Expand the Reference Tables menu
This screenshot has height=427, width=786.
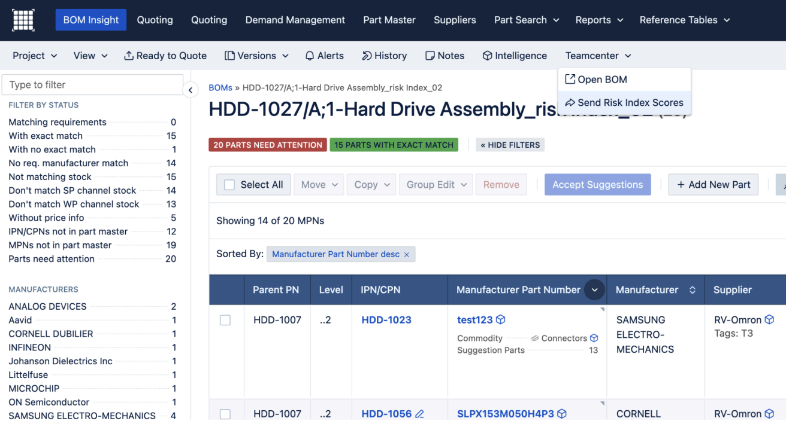[x=685, y=20]
